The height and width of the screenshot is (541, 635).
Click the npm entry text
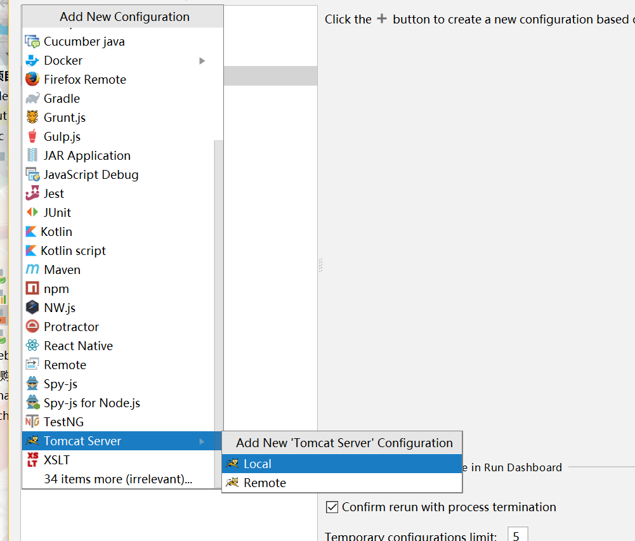pos(56,290)
